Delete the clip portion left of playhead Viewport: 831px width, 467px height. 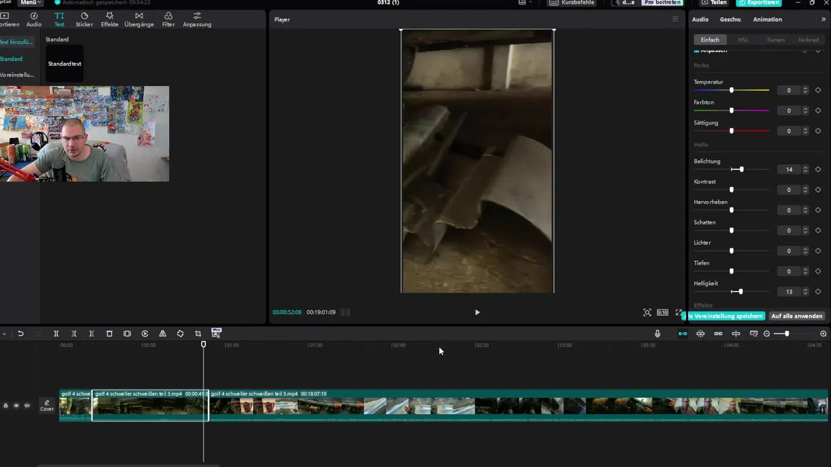(74, 333)
